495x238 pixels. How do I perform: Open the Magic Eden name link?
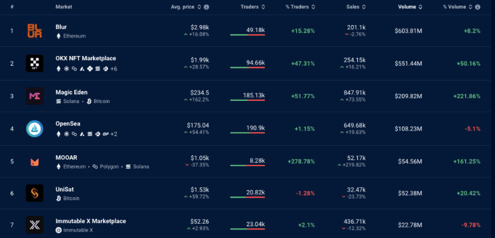pos(72,92)
